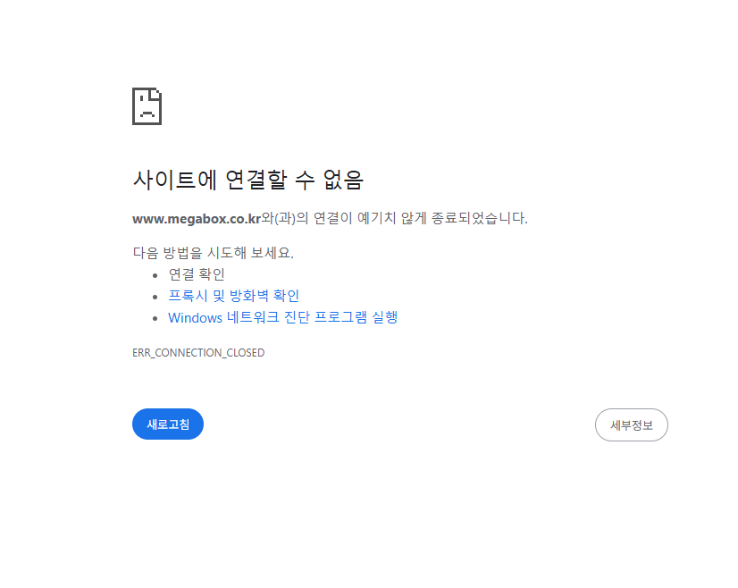Open the 프록시 및 방화벽 확인 link
Image resolution: width=738 pixels, height=588 pixels.
(x=233, y=296)
